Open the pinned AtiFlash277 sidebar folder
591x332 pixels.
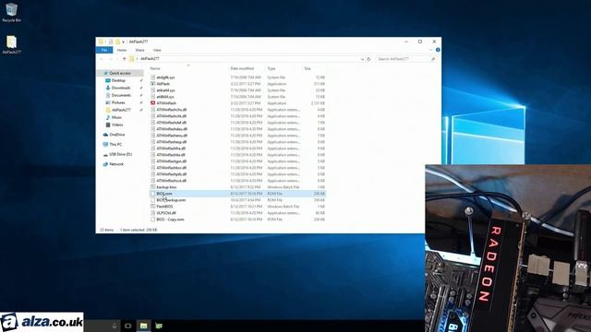coord(121,110)
